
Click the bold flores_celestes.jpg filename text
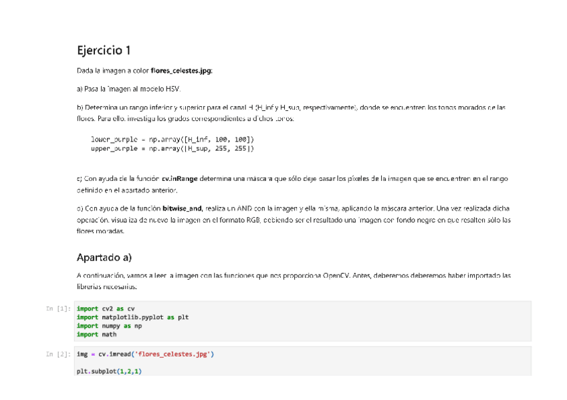pyautogui.click(x=182, y=70)
